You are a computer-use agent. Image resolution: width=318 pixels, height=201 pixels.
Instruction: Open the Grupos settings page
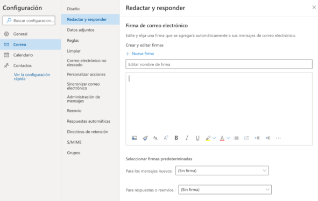click(90, 153)
